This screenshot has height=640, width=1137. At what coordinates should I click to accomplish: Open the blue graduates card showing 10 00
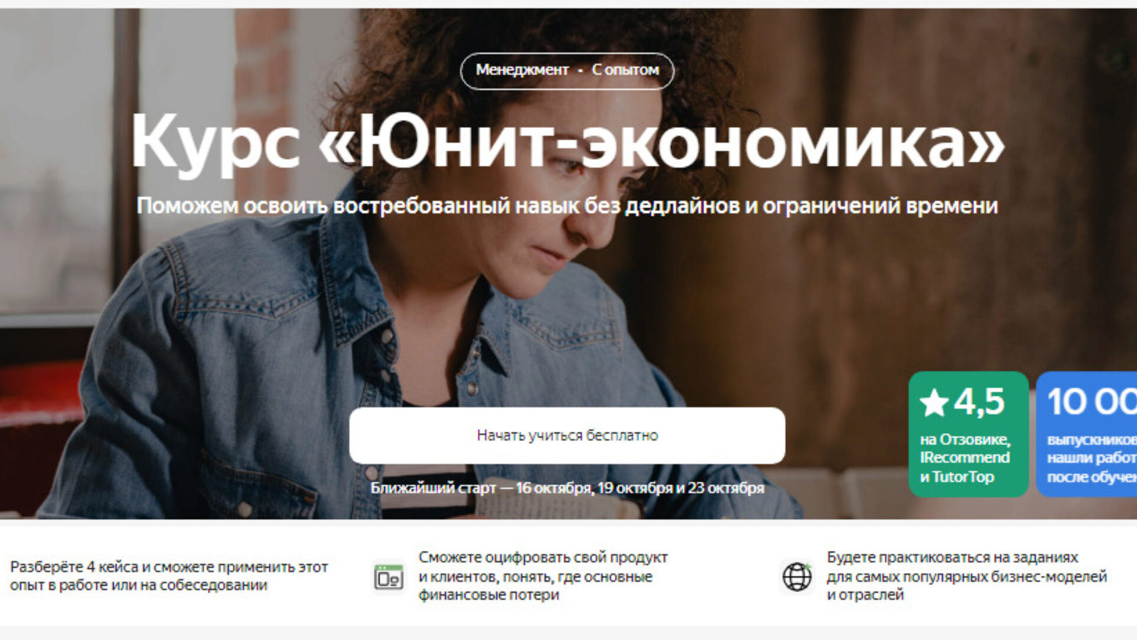click(x=1087, y=434)
